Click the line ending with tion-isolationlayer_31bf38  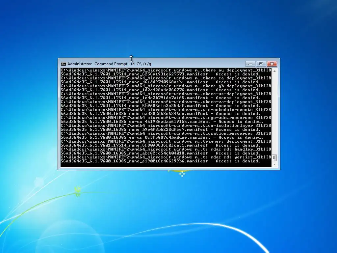tap(166, 126)
